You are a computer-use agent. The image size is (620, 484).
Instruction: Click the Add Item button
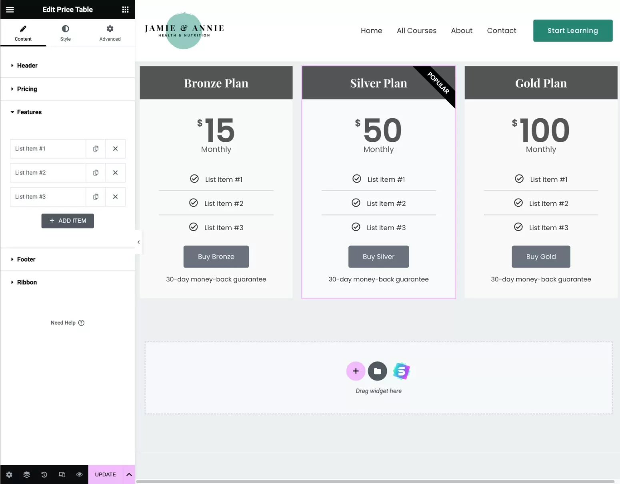[x=68, y=221]
